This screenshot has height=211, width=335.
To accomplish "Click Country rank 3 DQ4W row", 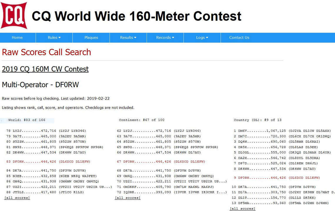I will click(277, 142).
